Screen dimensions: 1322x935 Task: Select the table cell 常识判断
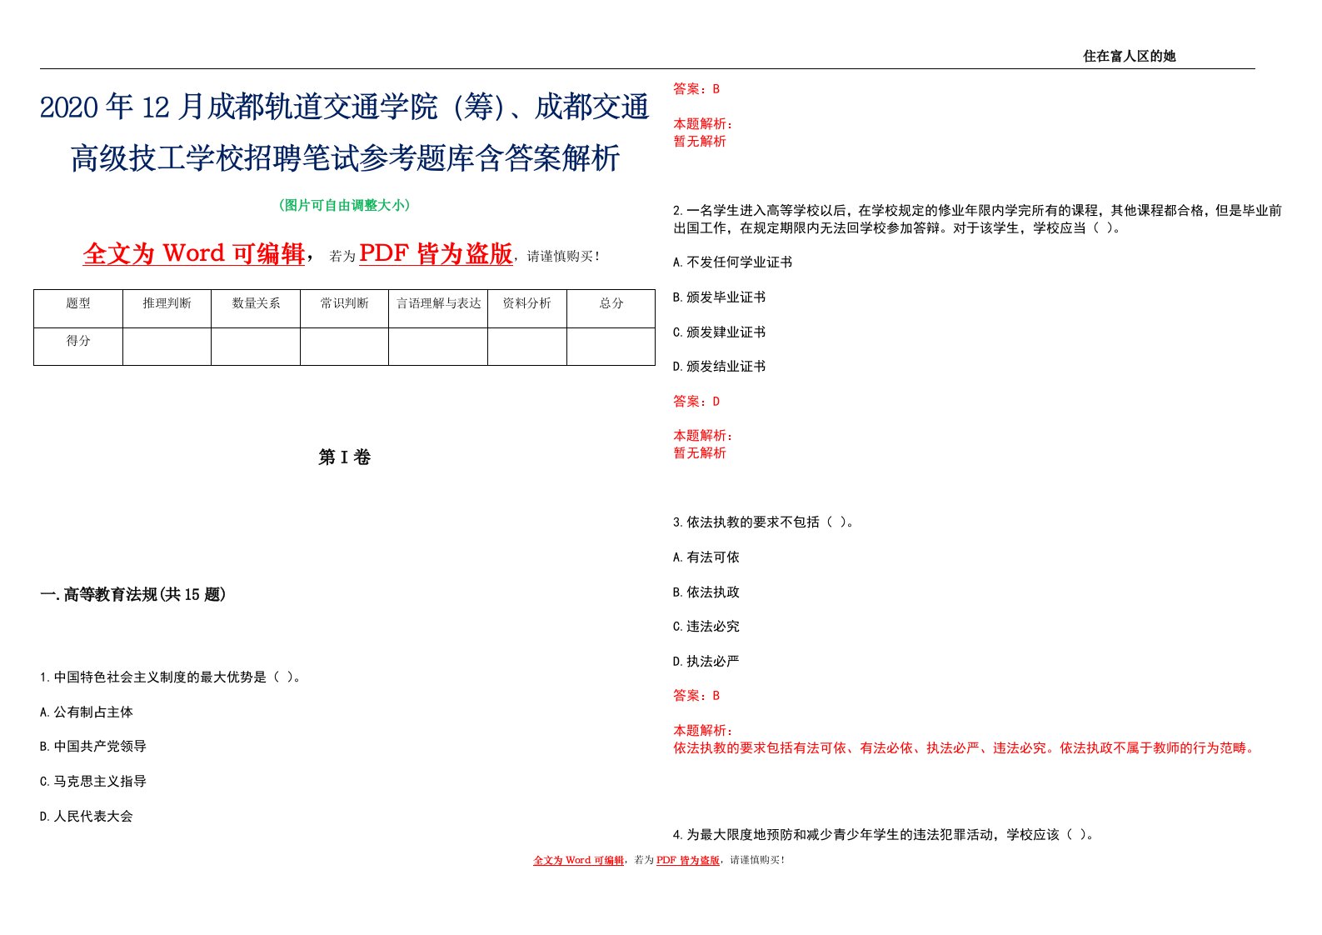coord(344,308)
